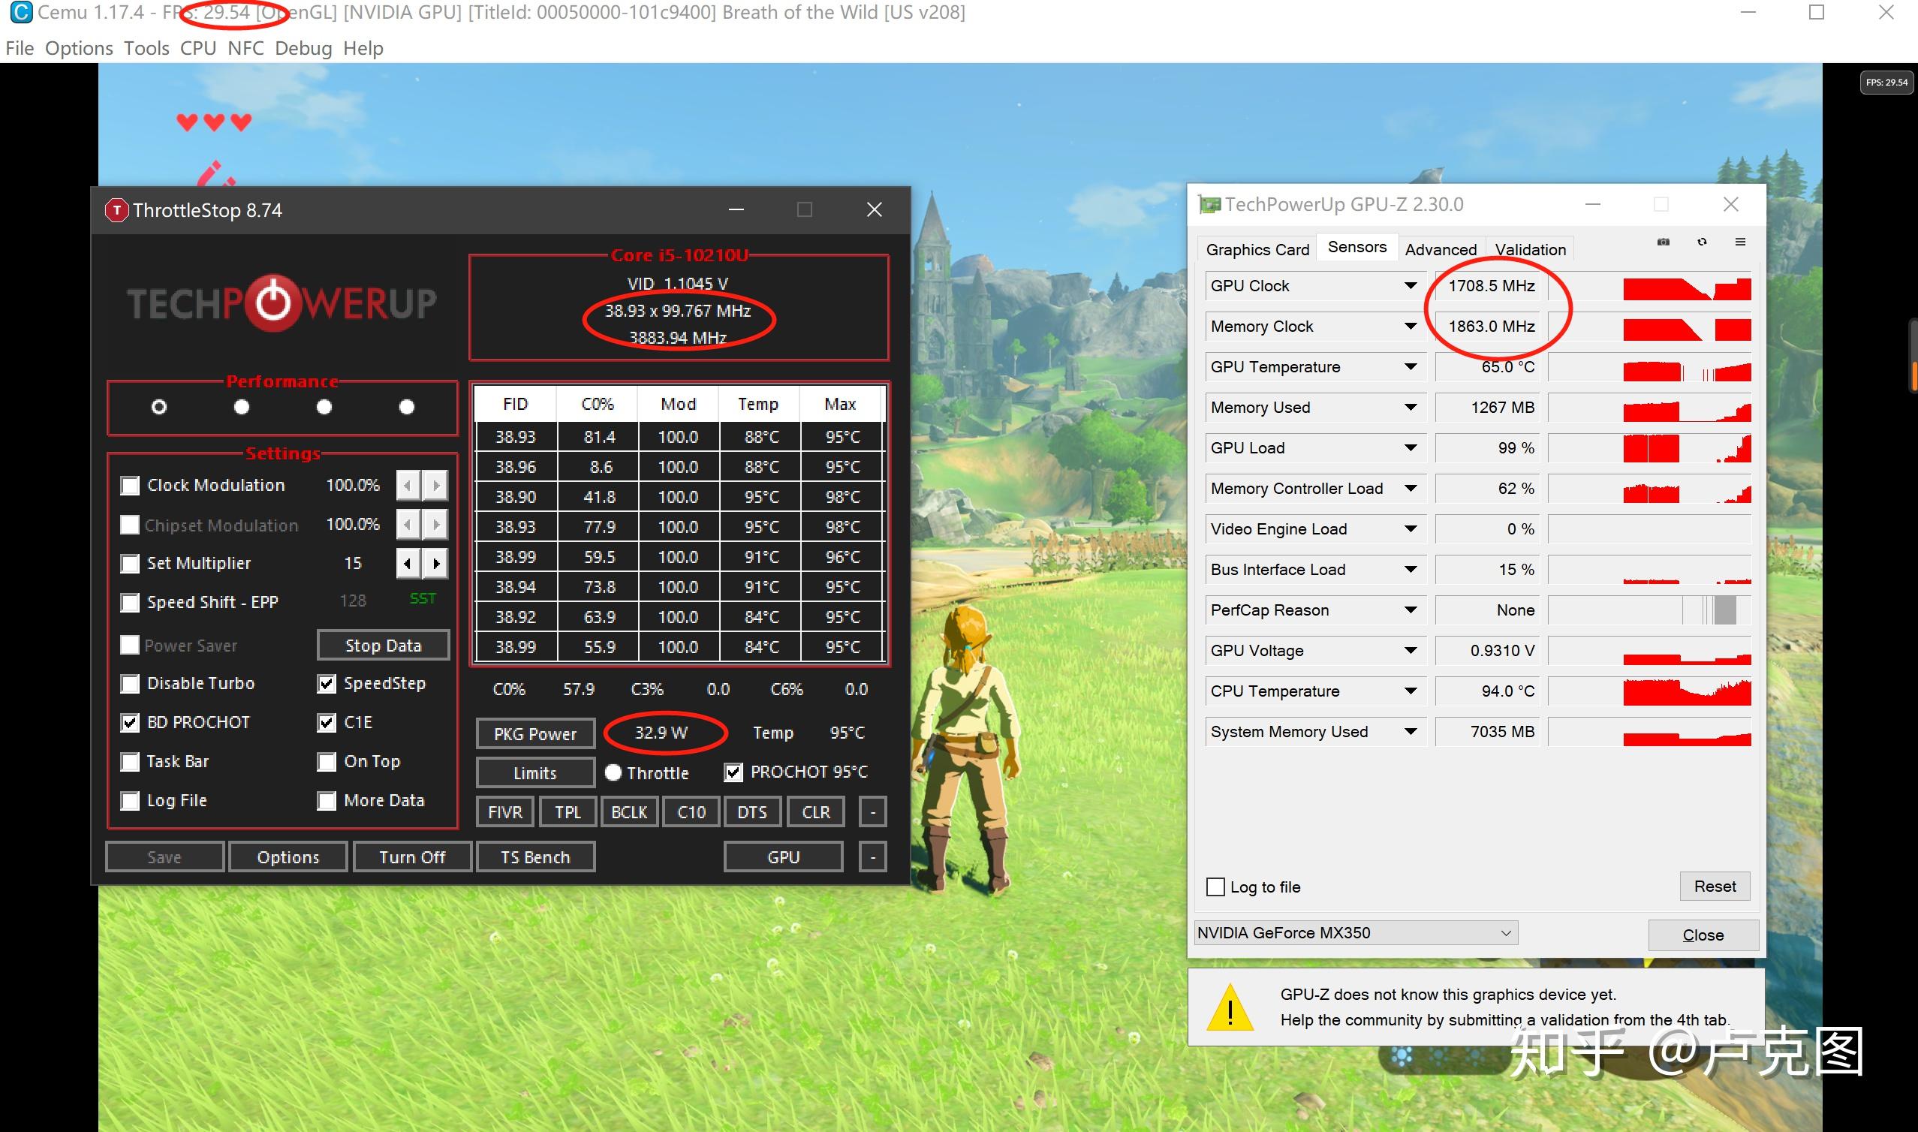1918x1132 pixels.
Task: Switch to the Graphics Card tab
Action: click(1257, 249)
